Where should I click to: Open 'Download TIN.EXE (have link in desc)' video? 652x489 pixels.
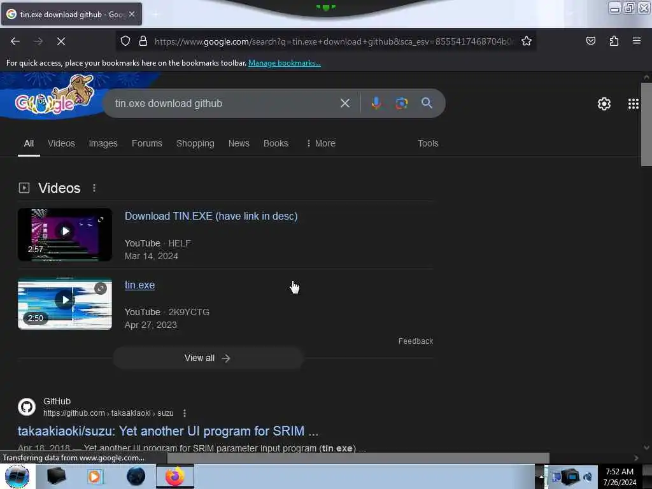tap(211, 216)
